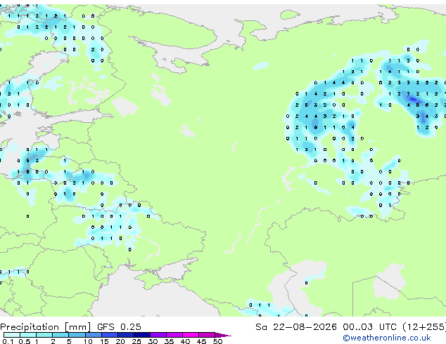Click the legend scale label '35'
Viewport: 446px width, 344px height.
(x=169, y=341)
